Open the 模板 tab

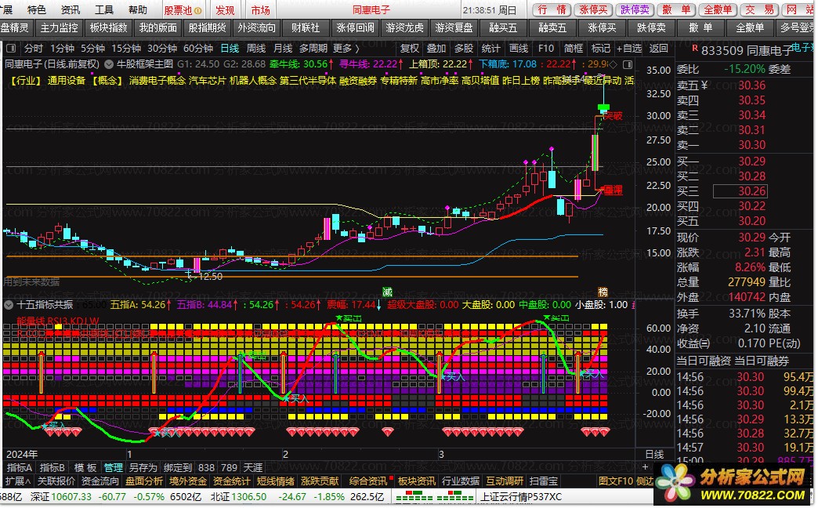pos(85,468)
